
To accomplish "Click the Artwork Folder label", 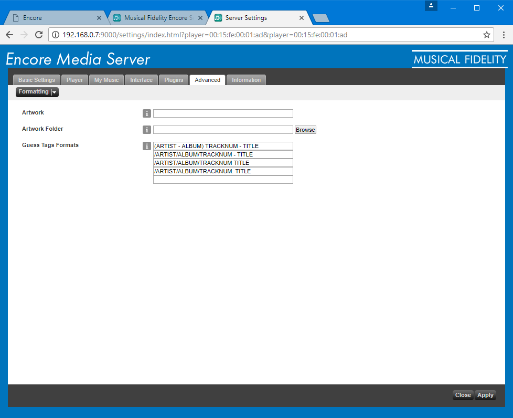I will click(x=42, y=129).
